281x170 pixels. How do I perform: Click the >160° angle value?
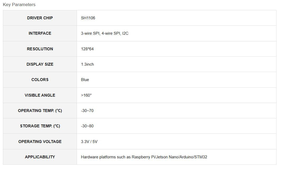(86, 95)
